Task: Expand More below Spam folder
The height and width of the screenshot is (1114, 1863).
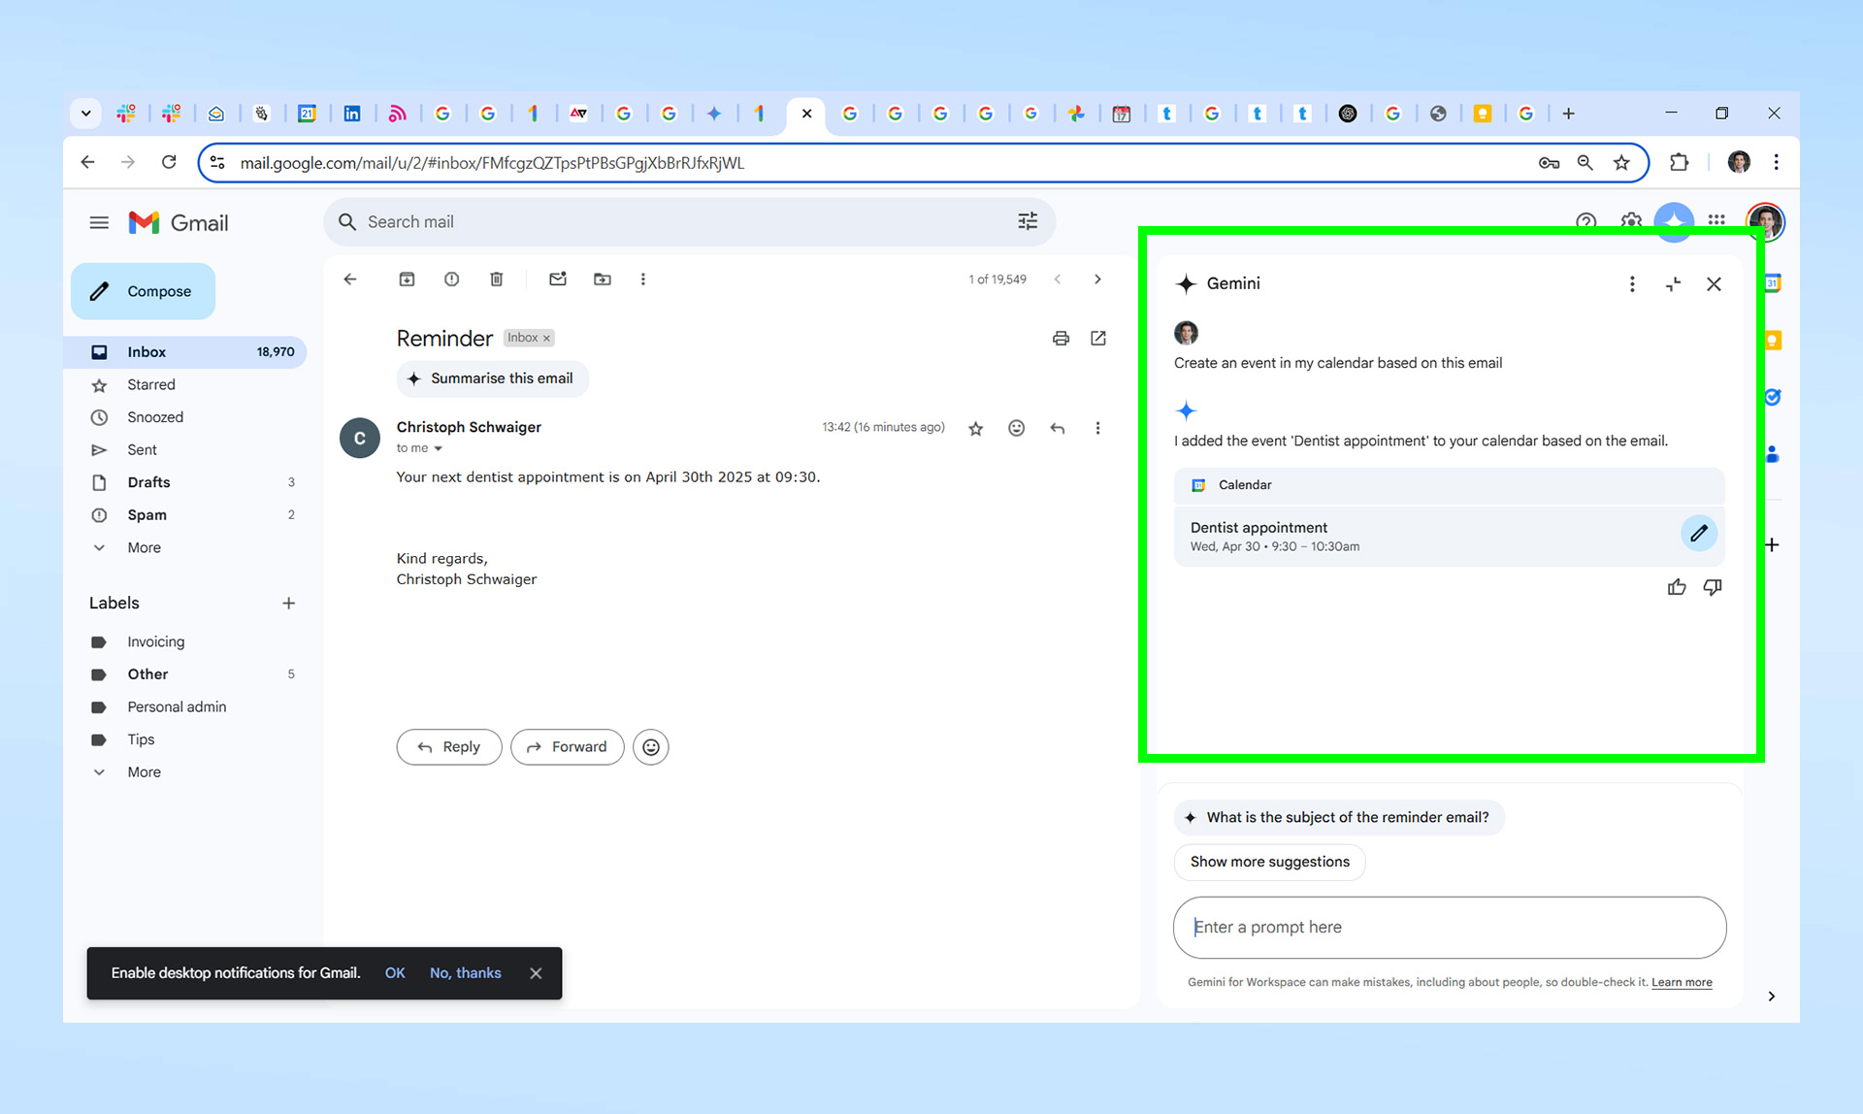Action: click(x=144, y=548)
